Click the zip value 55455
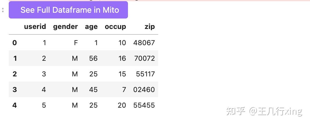The width and height of the screenshot is (310, 125). pos(144,105)
